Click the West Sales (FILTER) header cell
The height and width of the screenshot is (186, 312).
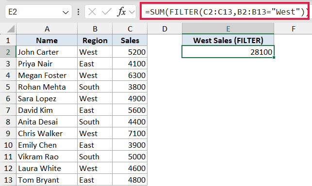click(228, 40)
